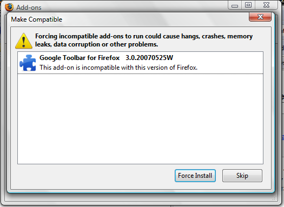Viewport: 284px width, 207px height.
Task: Select the Google Toolbar for Firefox entry name
Action: (x=80, y=58)
